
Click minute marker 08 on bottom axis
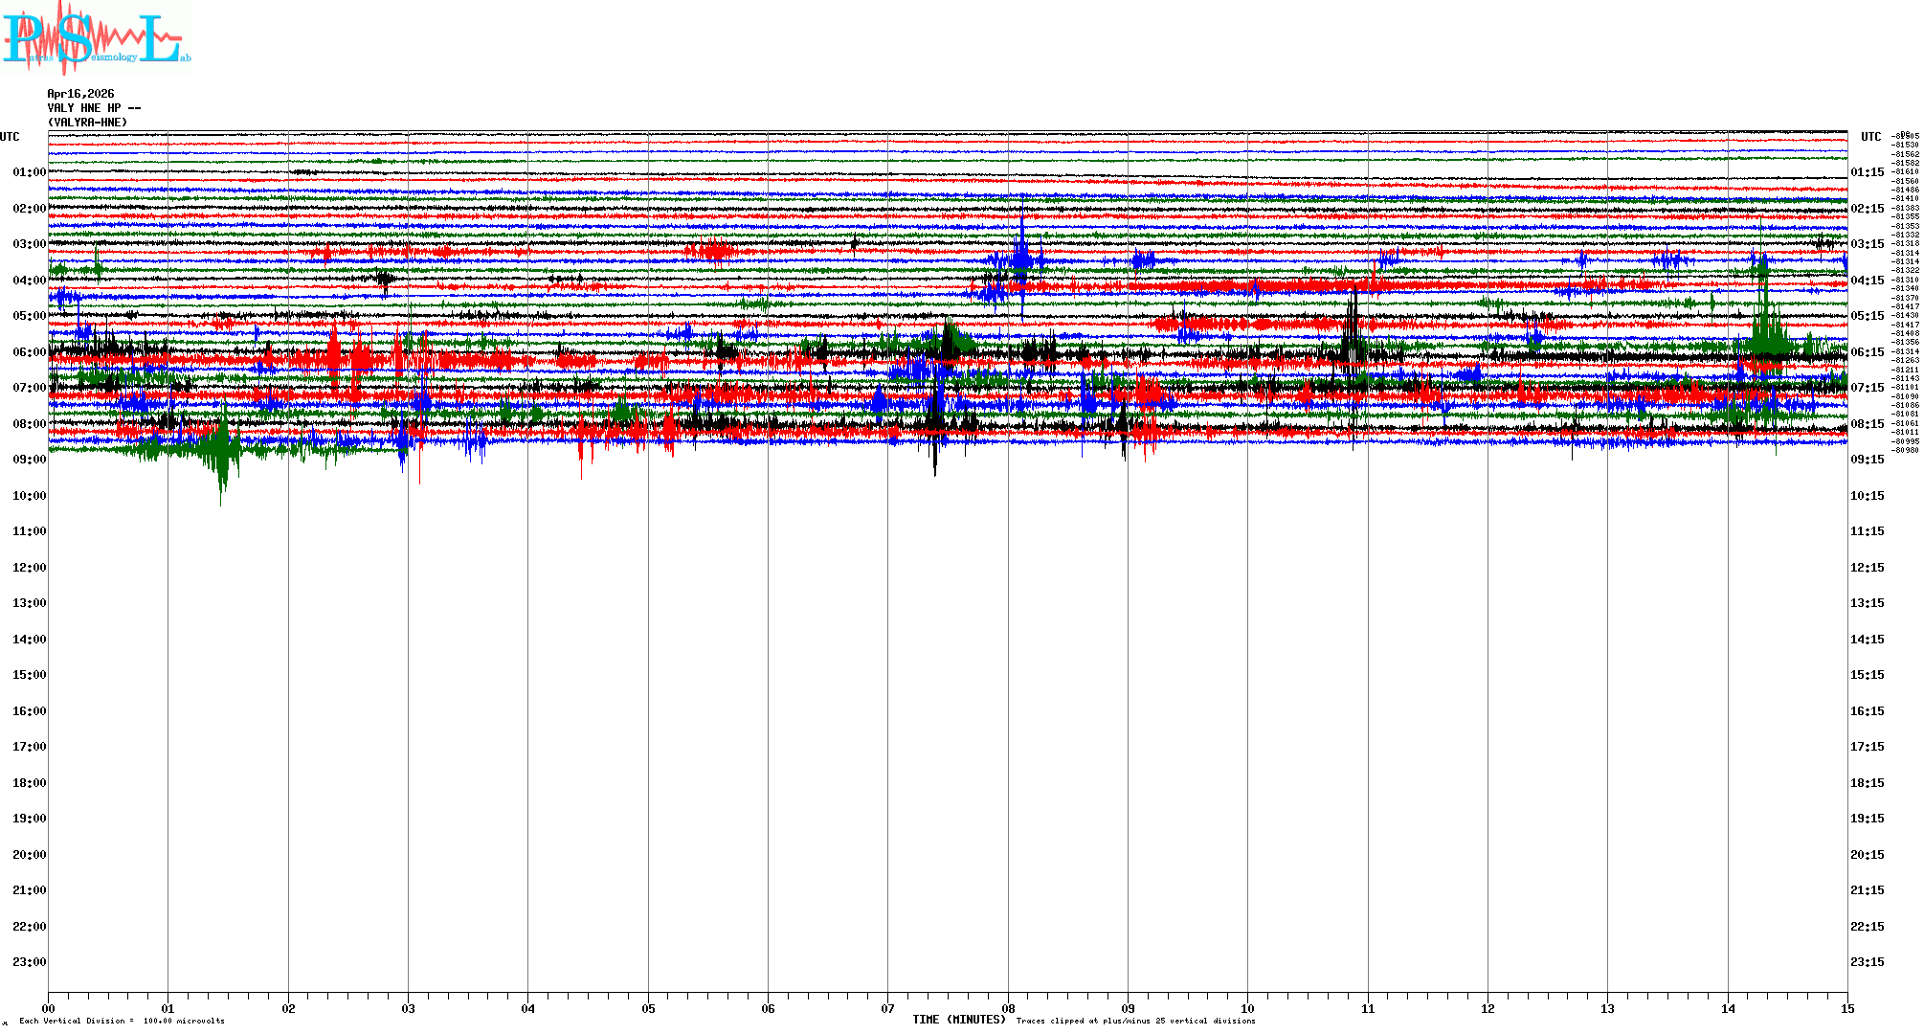click(1008, 1008)
